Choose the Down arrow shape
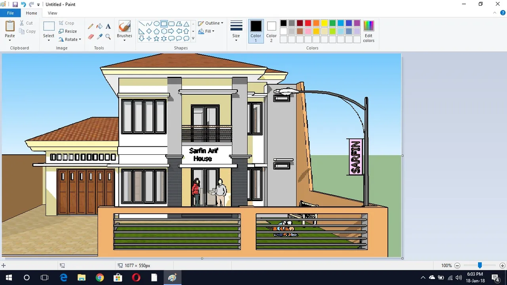507x285 pixels. click(x=141, y=38)
